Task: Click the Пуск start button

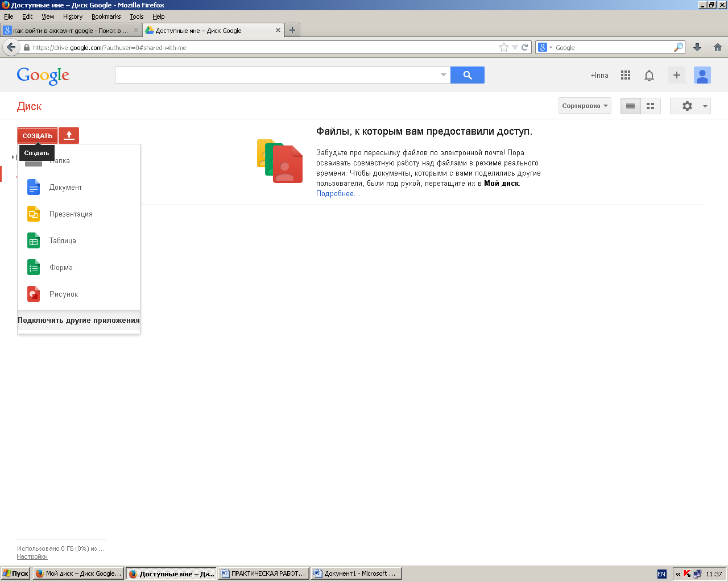Action: [x=15, y=573]
